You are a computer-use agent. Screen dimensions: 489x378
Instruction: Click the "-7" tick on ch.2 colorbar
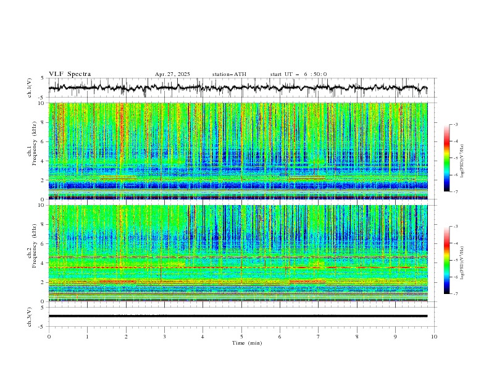[x=455, y=293]
